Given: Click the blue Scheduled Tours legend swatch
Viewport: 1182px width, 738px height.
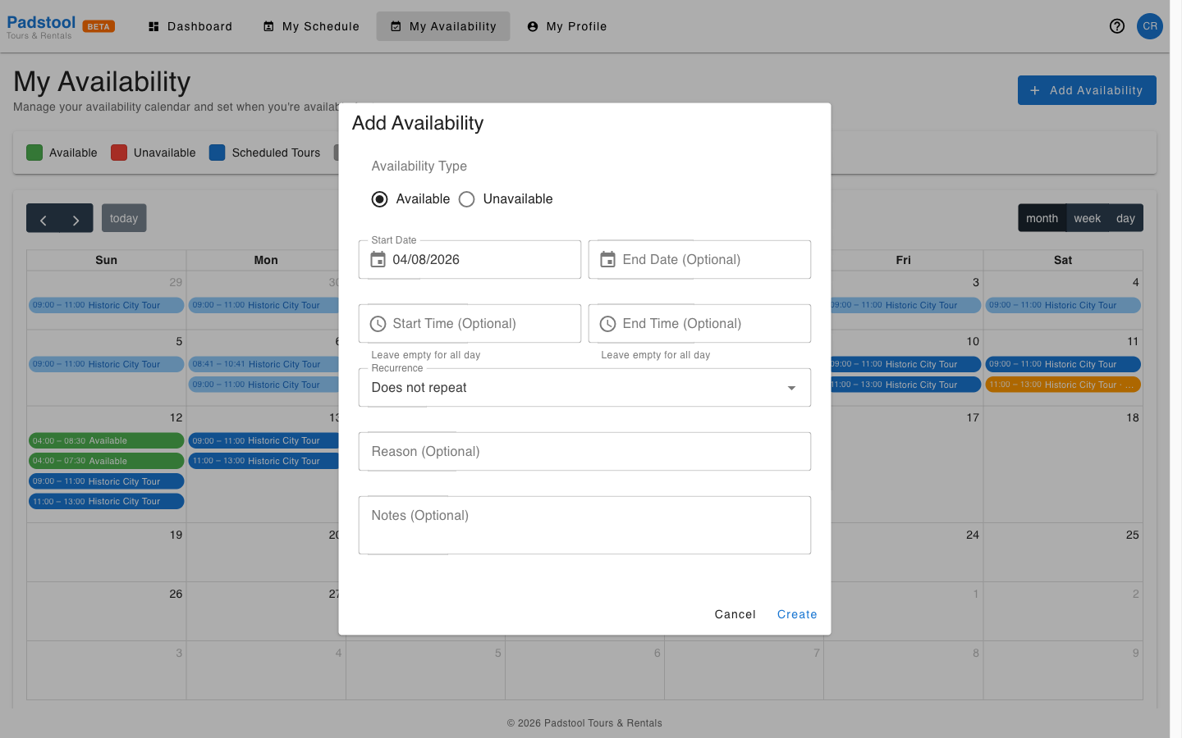Looking at the screenshot, I should click(x=217, y=153).
